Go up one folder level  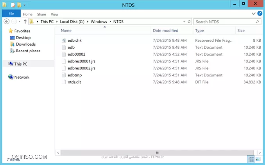25,21
